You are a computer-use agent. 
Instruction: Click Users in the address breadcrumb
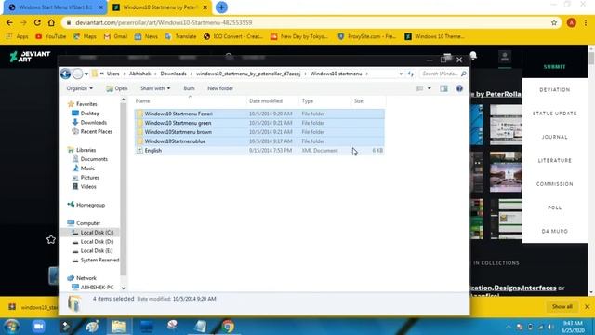[112, 74]
